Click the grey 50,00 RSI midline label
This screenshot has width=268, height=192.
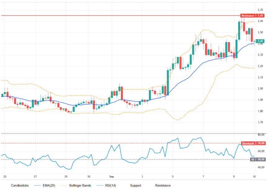(261, 159)
